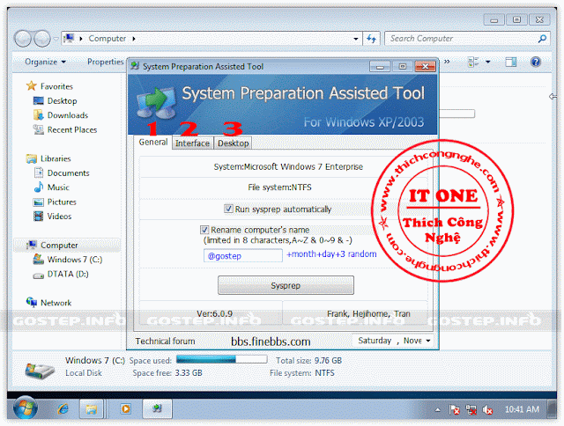Open the Saturday date dropdown arrow
Image resolution: width=564 pixels, height=426 pixels.
[x=428, y=341]
